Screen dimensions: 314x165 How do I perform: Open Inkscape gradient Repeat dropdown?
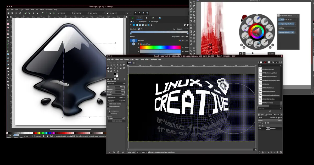186,29
